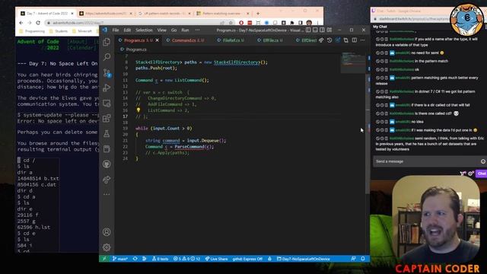
Task: Click the remote window indicator in status bar
Action: click(104, 259)
